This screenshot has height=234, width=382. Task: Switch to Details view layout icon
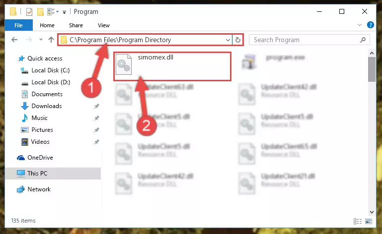click(x=357, y=221)
